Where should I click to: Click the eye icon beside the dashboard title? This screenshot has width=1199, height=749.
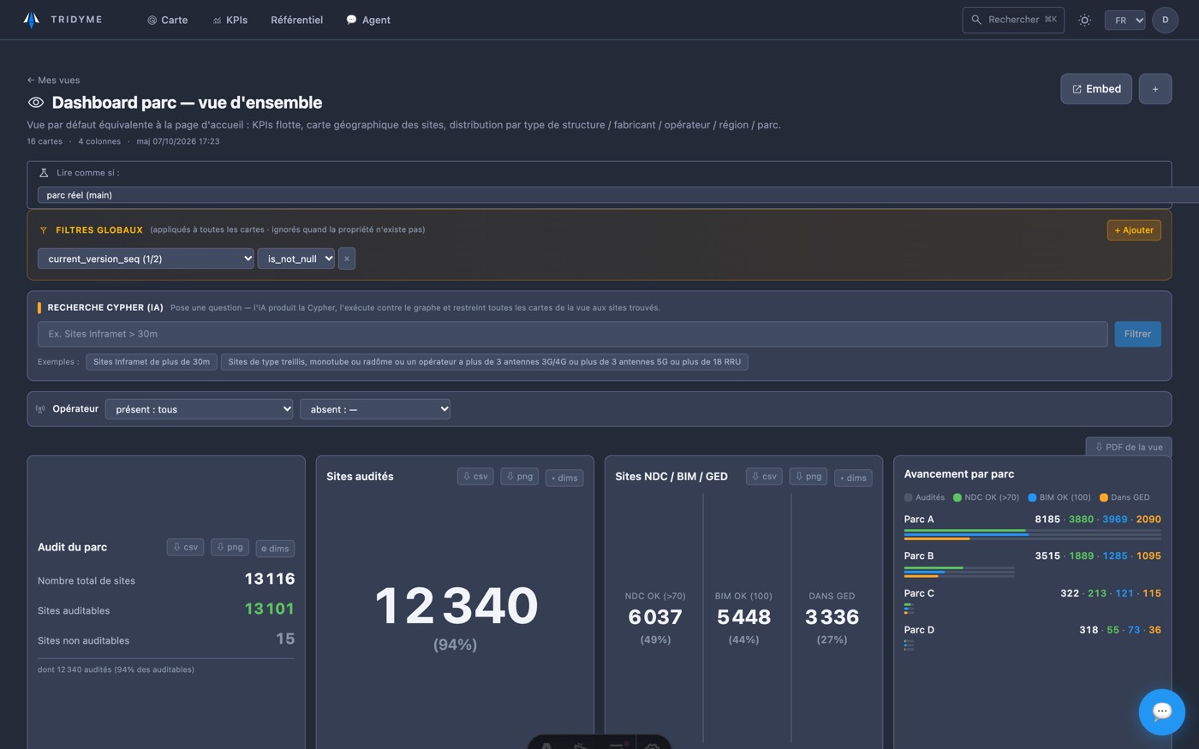point(36,103)
